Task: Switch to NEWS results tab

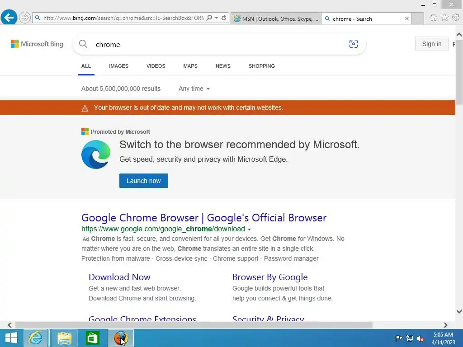Action: pos(223,66)
